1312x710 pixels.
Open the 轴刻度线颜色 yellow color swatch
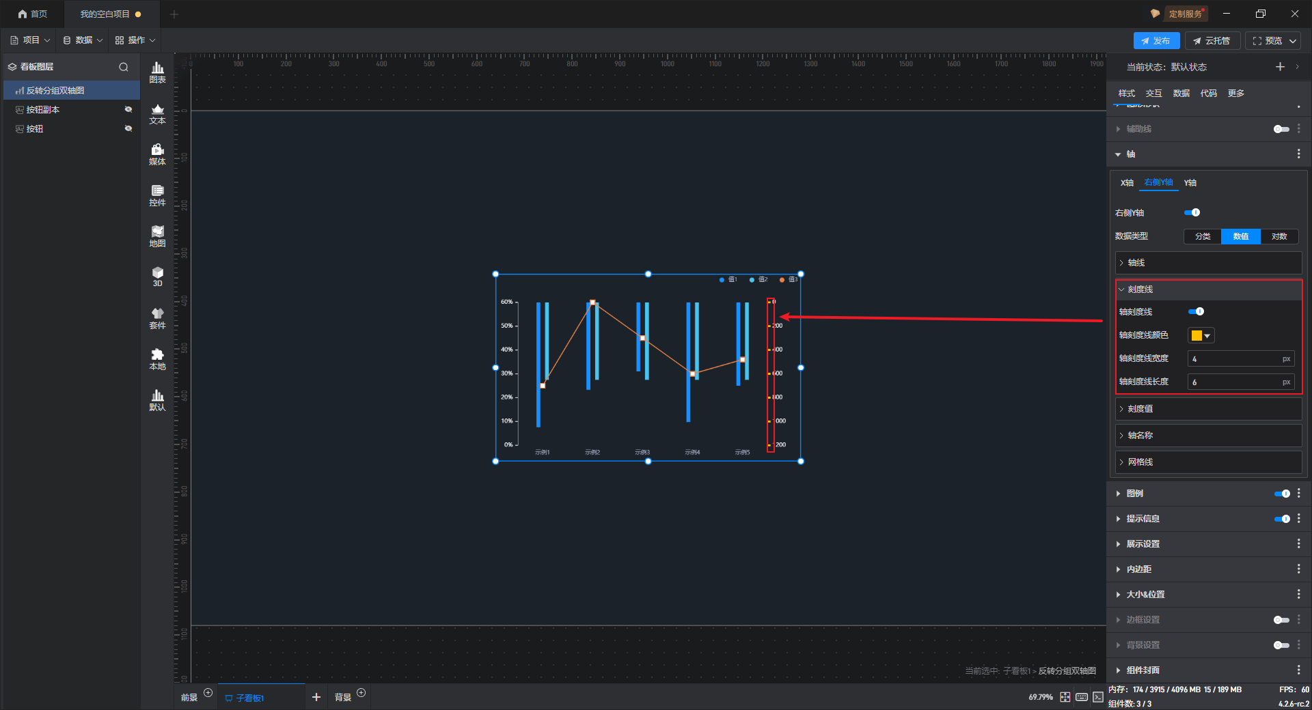(x=1201, y=335)
